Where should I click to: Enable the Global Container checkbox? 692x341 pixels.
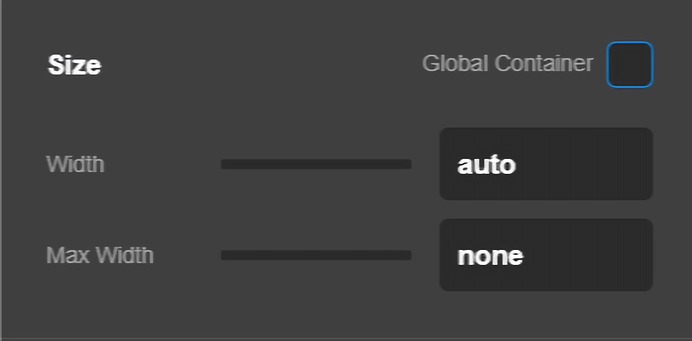629,65
